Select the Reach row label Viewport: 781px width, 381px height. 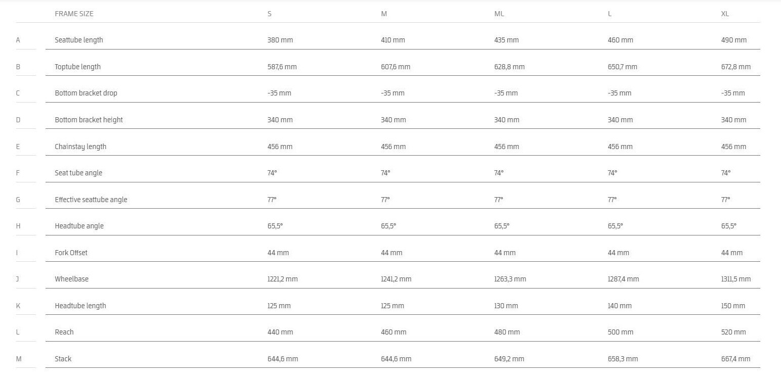(x=64, y=332)
